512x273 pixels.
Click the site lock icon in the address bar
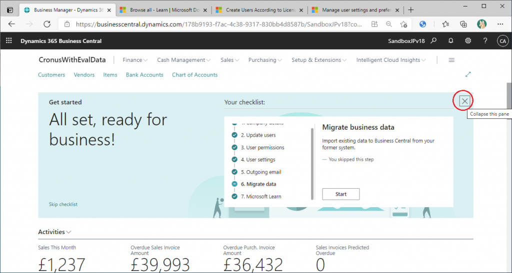(67, 24)
